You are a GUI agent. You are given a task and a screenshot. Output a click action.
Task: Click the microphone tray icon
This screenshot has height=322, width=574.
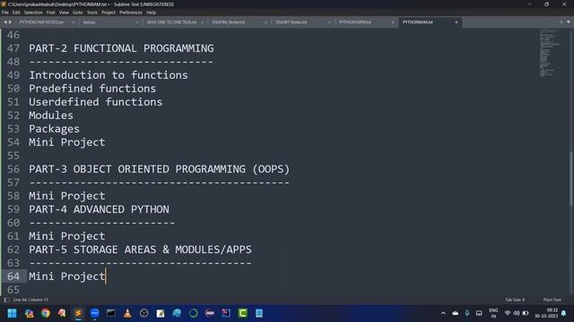(467, 313)
